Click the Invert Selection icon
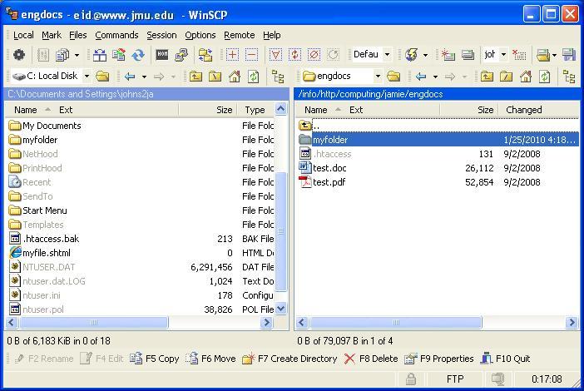 [x=295, y=55]
